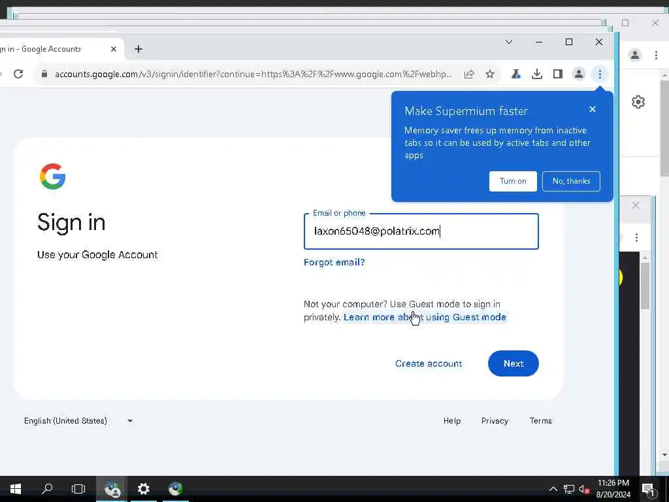Open the network tray icon

coord(569,489)
